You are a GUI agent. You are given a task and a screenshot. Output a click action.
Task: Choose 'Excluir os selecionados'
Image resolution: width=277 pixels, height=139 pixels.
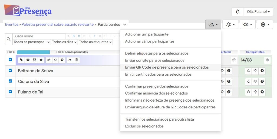click(x=170, y=126)
